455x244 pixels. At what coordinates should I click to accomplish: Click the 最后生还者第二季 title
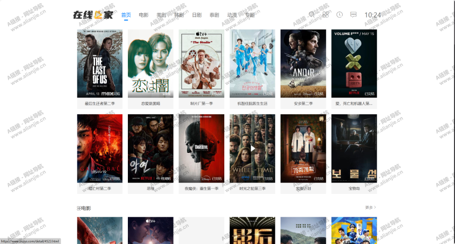[x=100, y=103]
